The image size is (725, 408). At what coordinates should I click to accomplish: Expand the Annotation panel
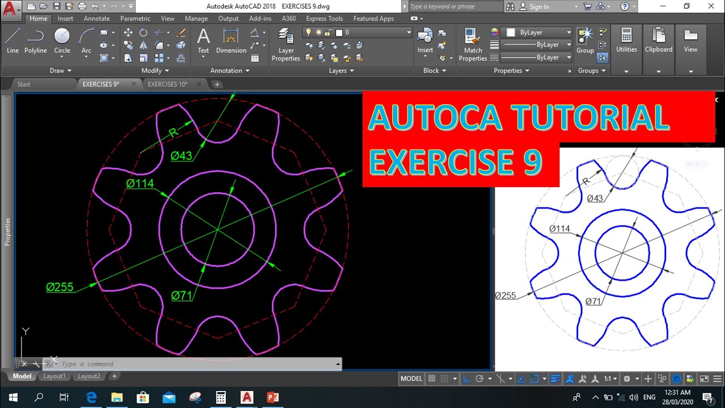tap(230, 71)
